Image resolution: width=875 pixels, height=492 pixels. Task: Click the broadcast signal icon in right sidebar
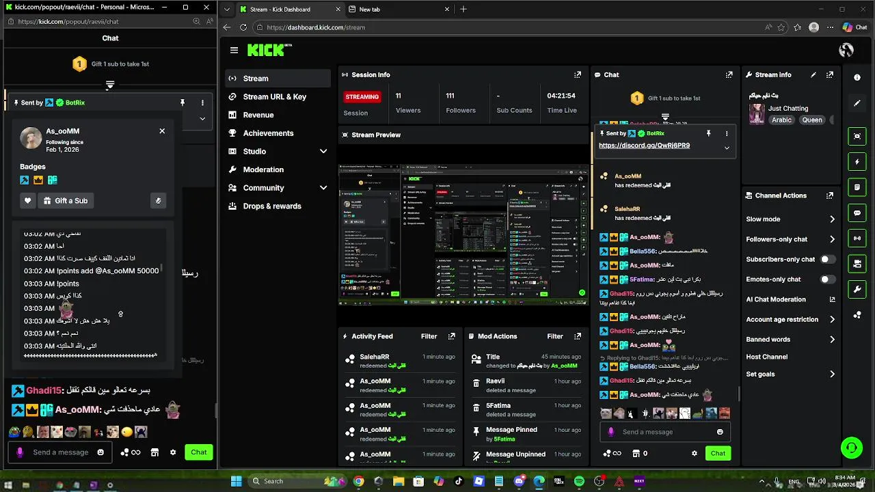tap(857, 238)
